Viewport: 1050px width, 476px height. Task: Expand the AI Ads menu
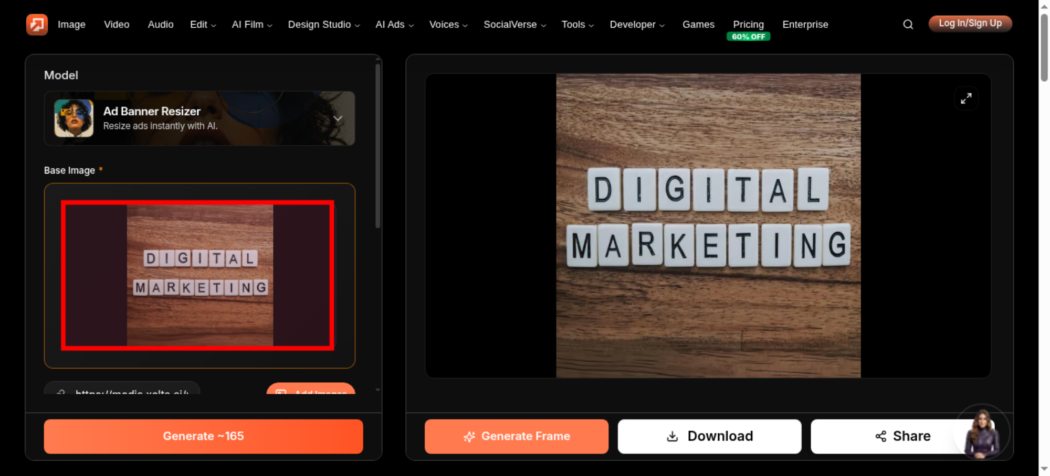click(x=394, y=25)
